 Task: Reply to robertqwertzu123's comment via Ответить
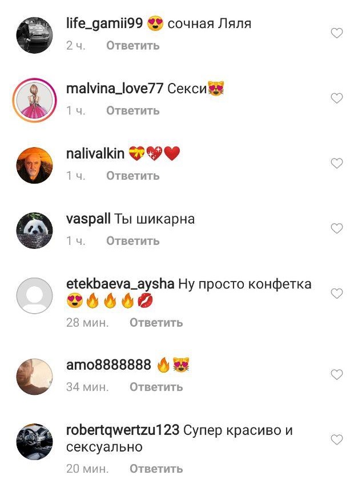pyautogui.click(x=156, y=469)
